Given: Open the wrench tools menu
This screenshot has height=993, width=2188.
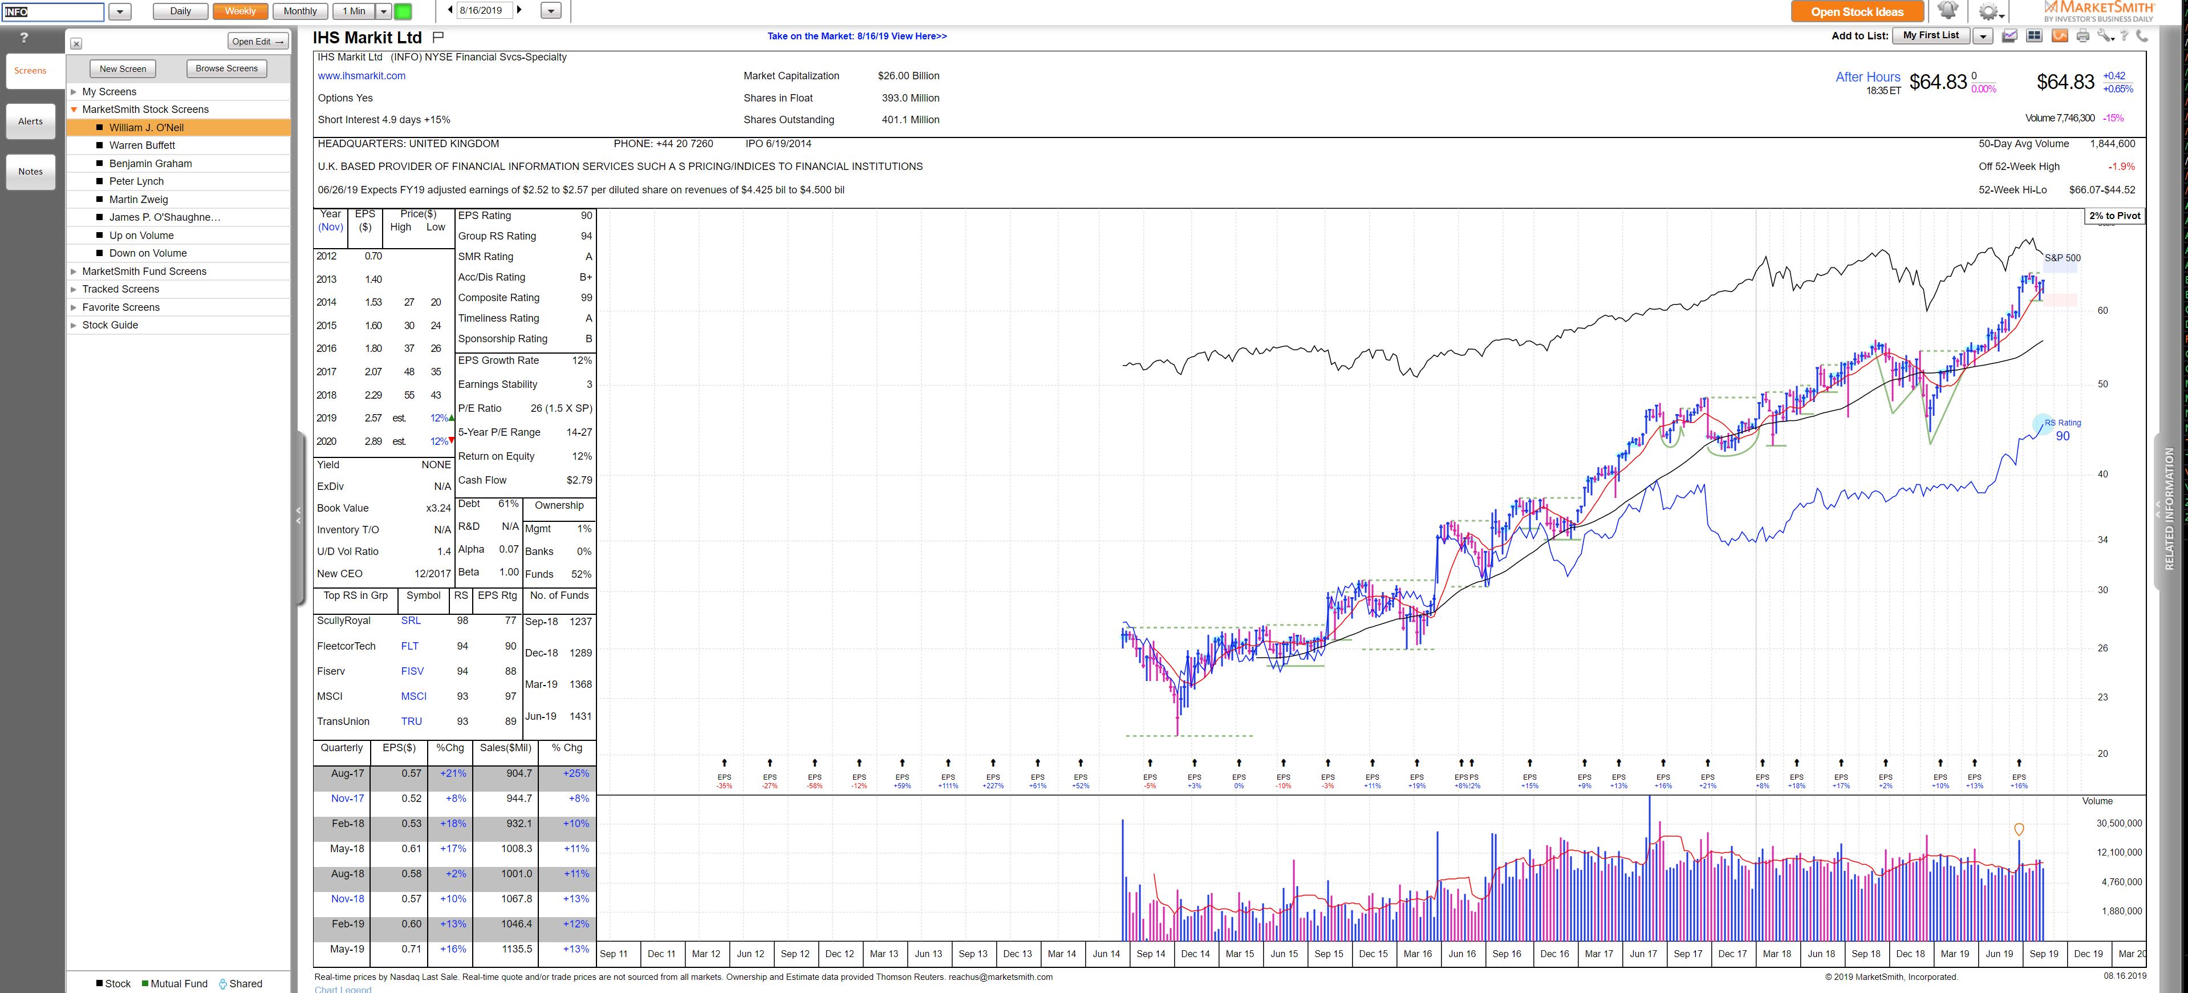Looking at the screenshot, I should tap(2106, 36).
